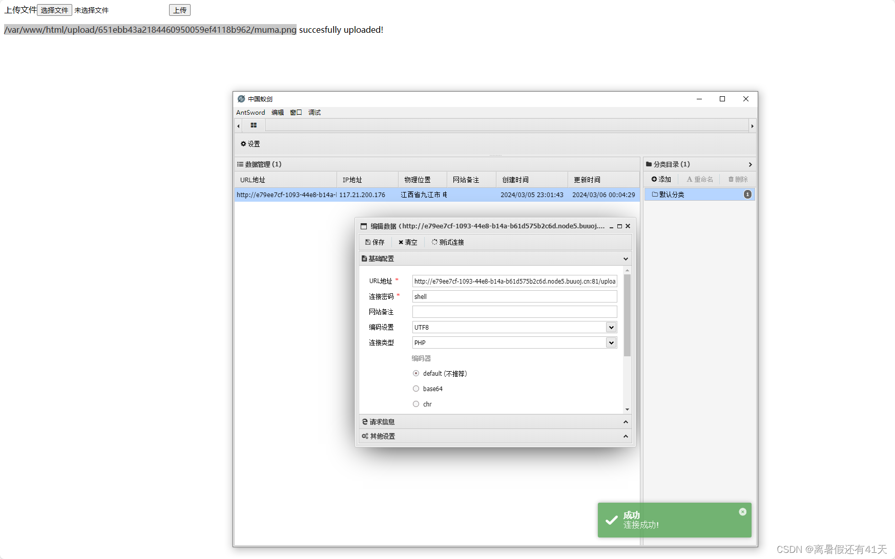Image resolution: width=895 pixels, height=559 pixels.
Task: Open the AntSword menu
Action: (251, 113)
